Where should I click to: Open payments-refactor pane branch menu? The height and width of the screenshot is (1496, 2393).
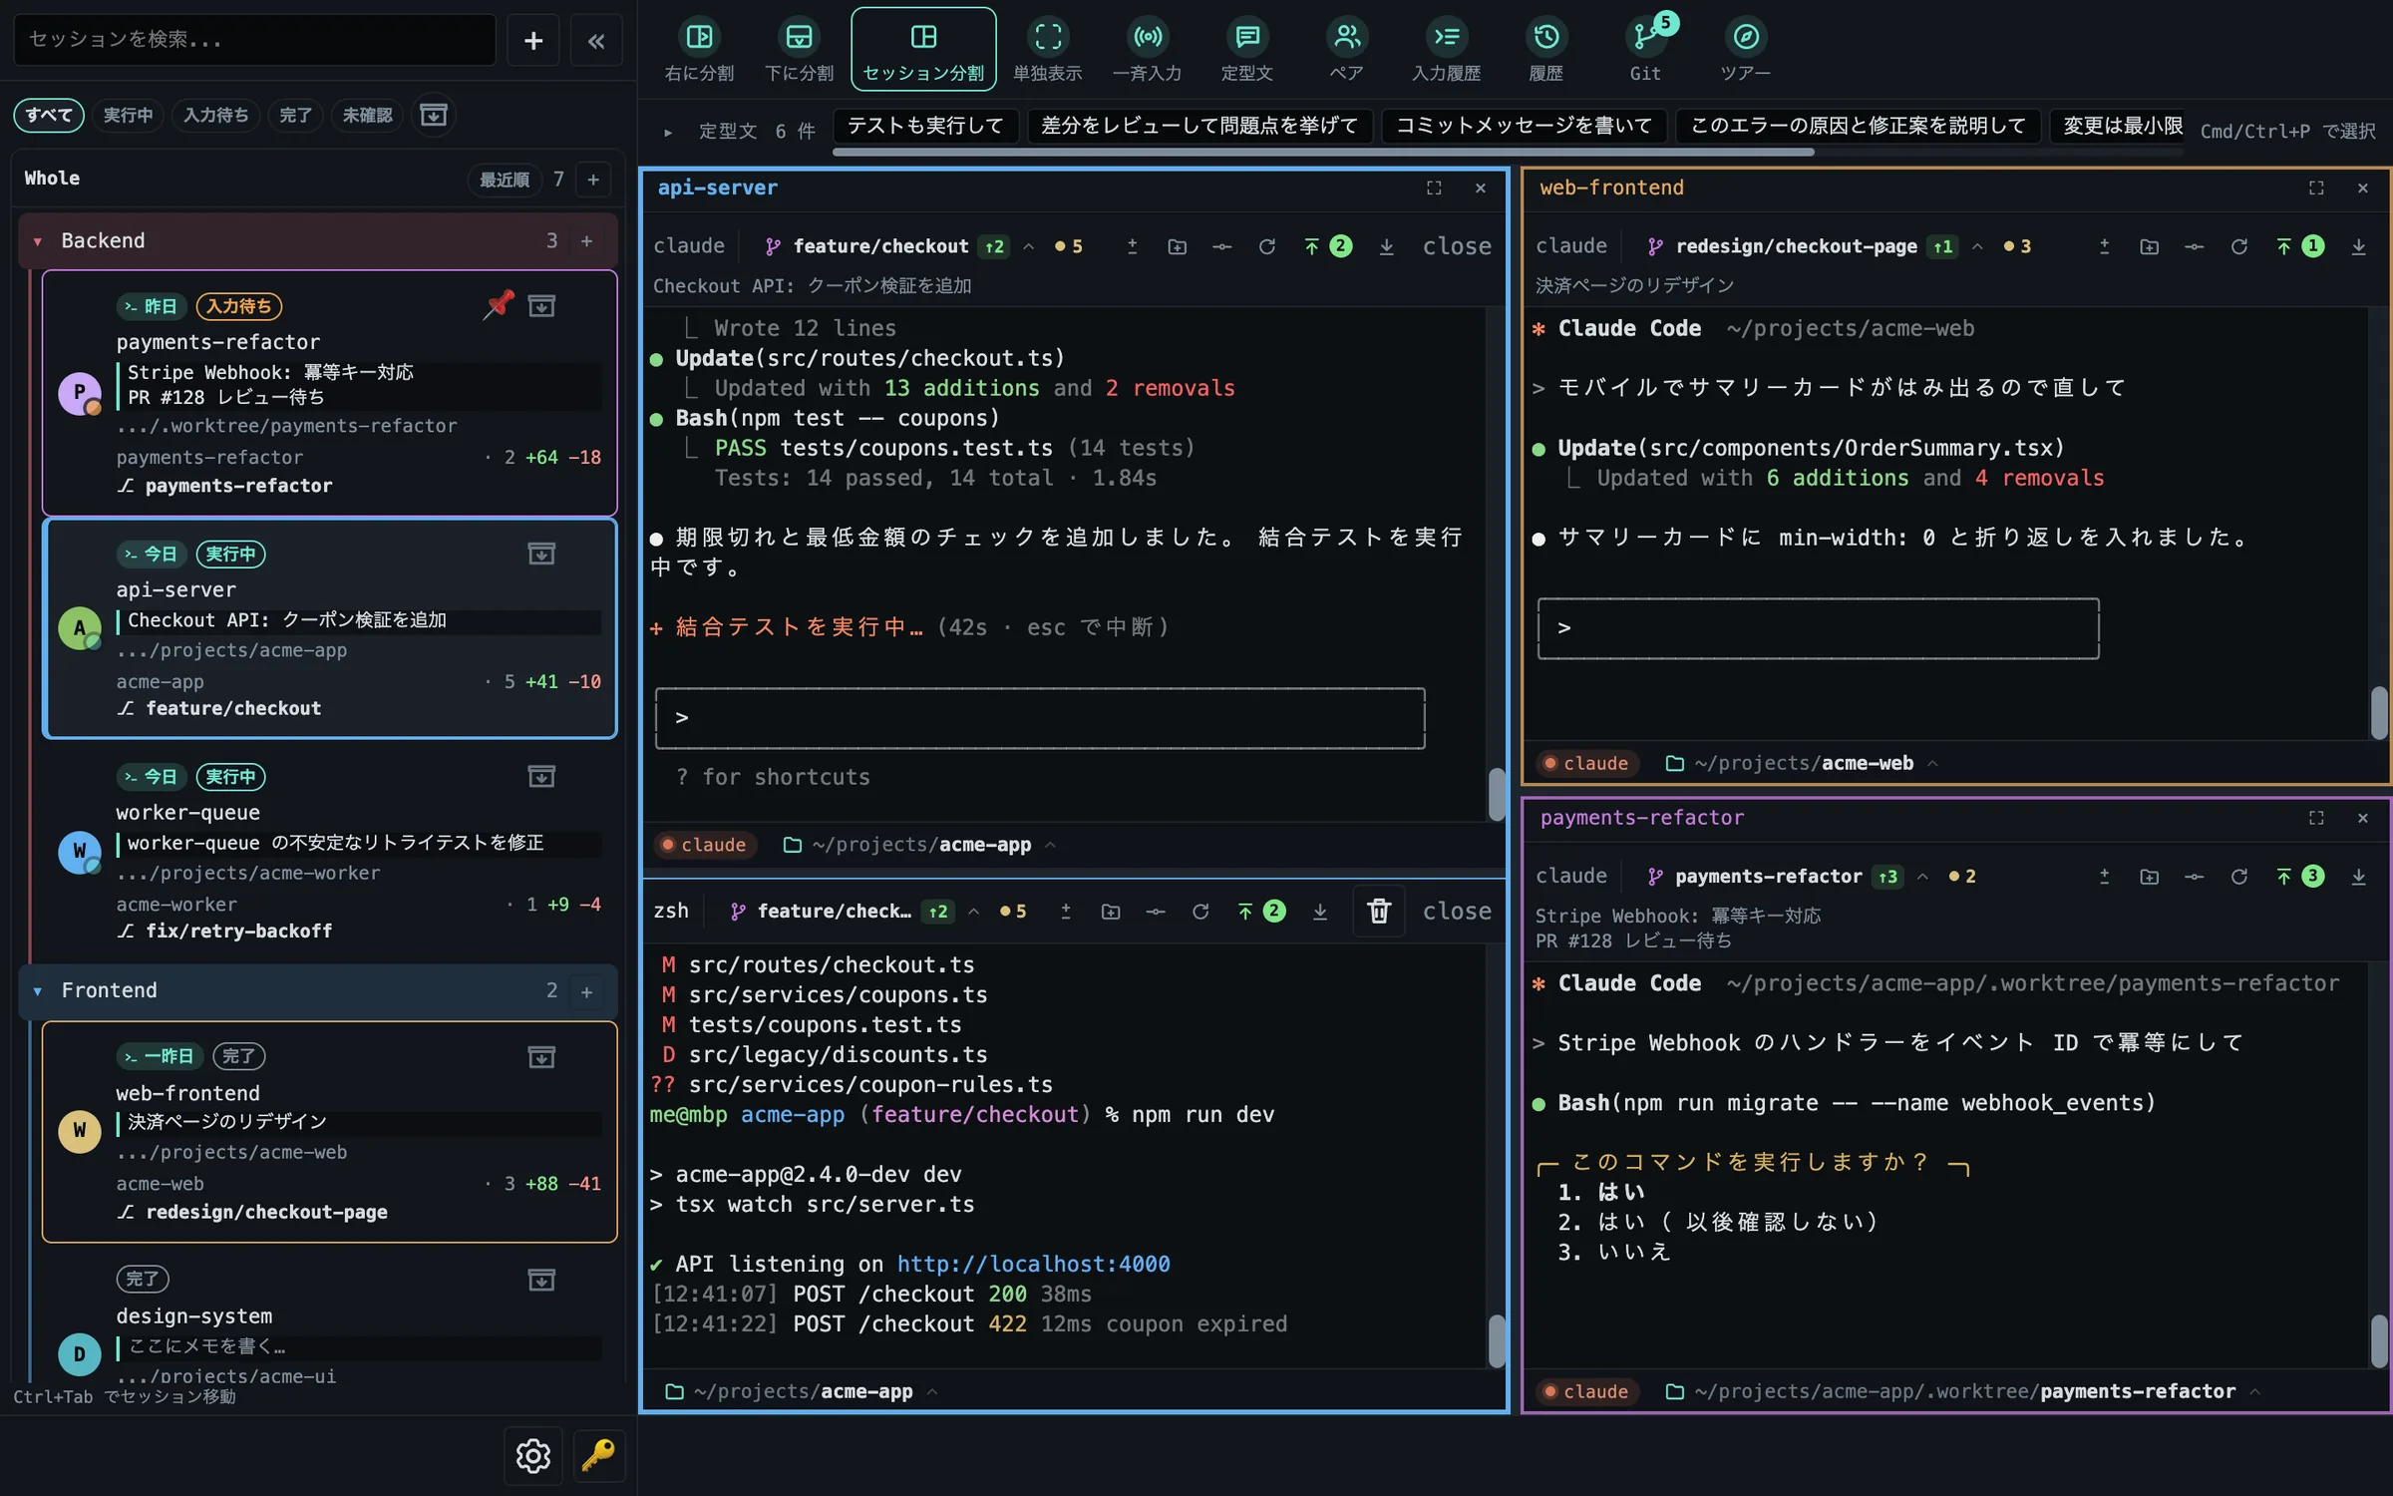(x=1922, y=877)
